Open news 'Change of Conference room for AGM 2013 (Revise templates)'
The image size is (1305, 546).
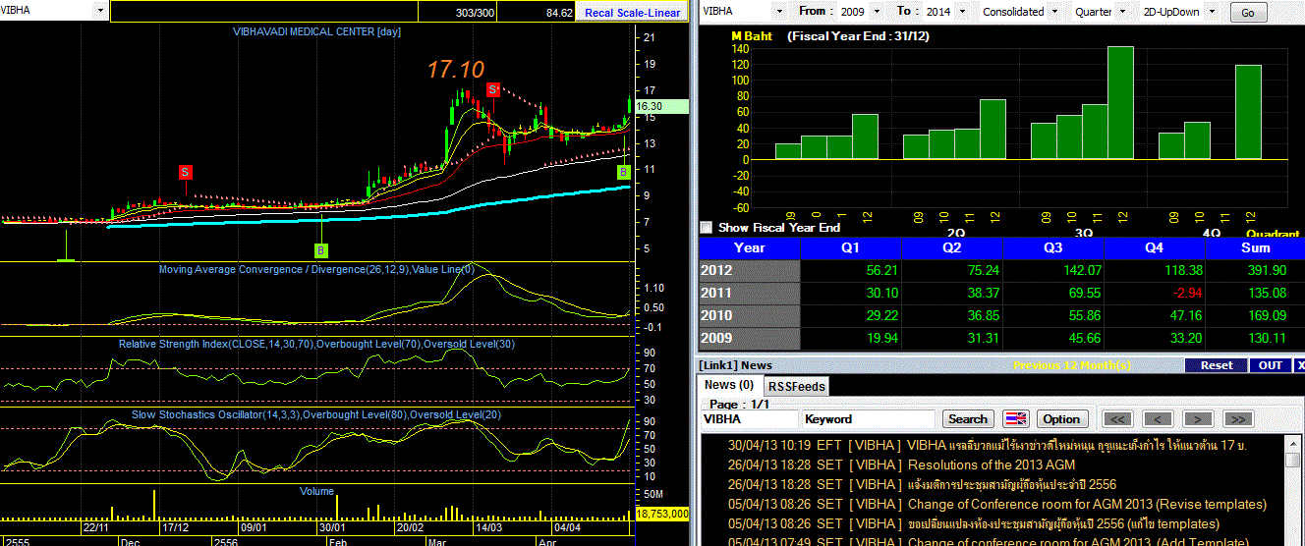click(1088, 504)
